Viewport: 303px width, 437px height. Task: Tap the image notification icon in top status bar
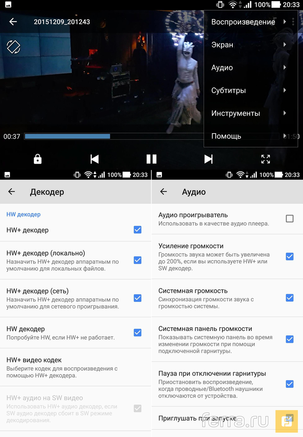click(x=8, y=4)
